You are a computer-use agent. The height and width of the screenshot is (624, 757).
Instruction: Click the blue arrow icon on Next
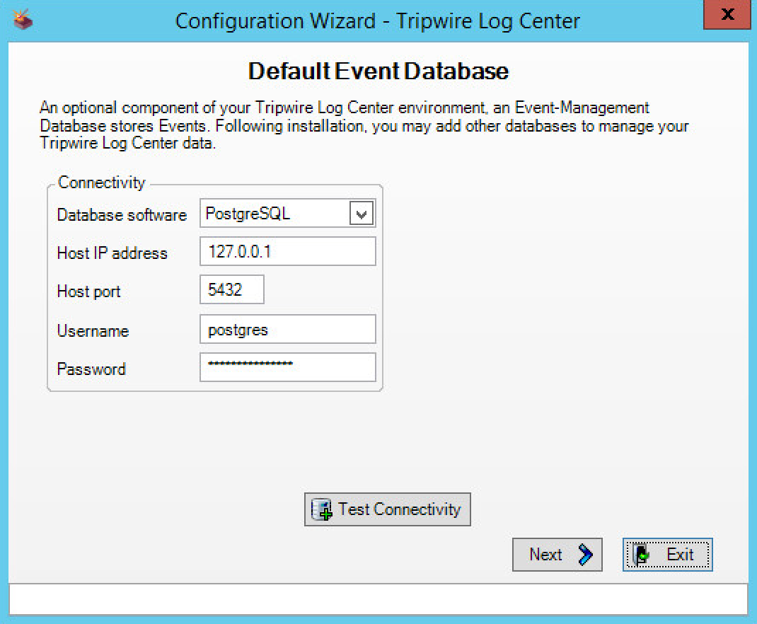(585, 555)
